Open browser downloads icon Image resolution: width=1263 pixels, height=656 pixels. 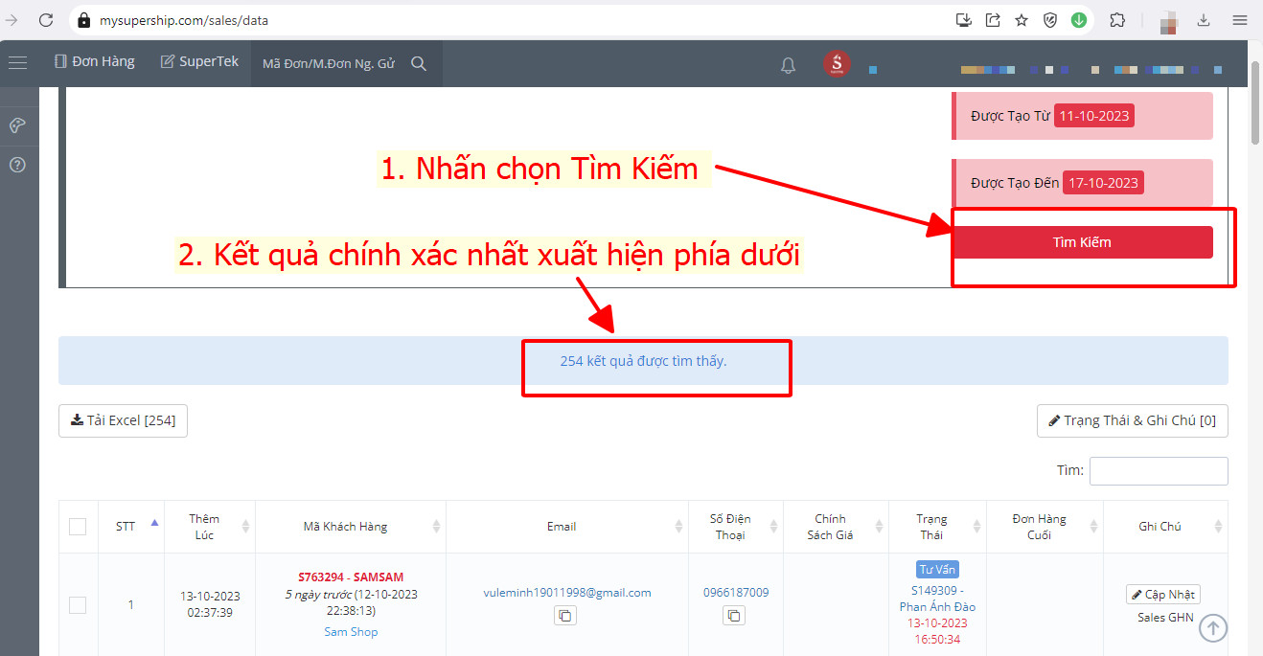1204,19
